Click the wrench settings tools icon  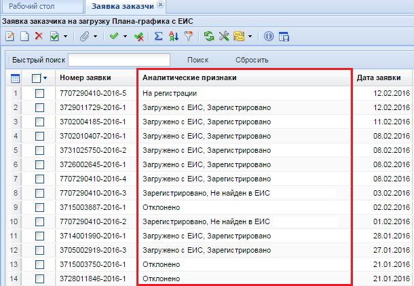(223, 36)
